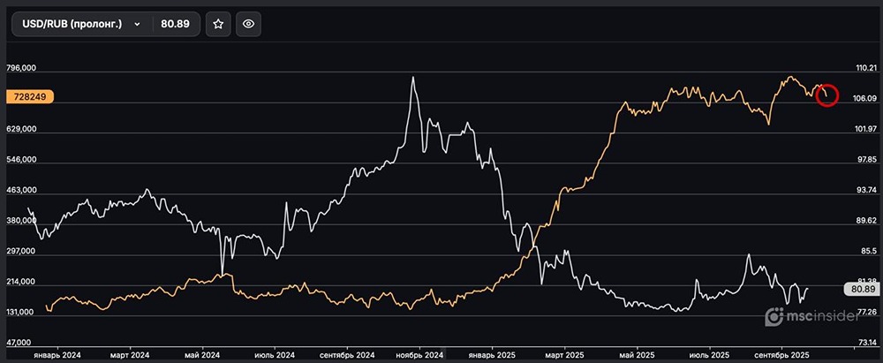
Task: Click left axis value 629,000
Action: point(22,129)
